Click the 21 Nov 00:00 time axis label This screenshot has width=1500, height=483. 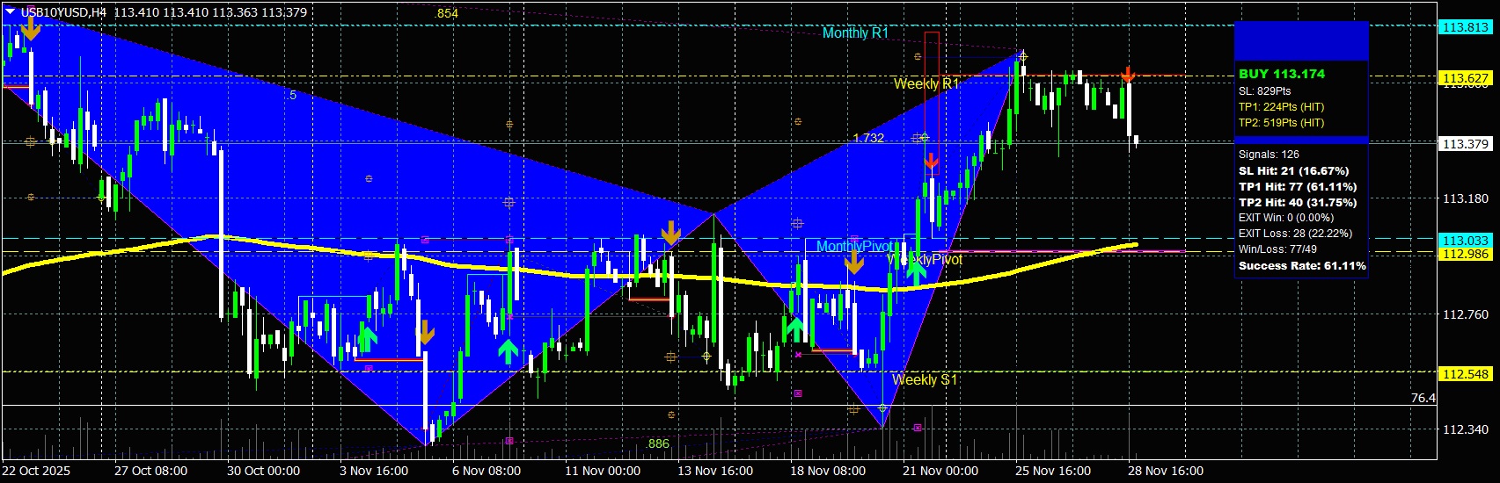click(x=940, y=471)
